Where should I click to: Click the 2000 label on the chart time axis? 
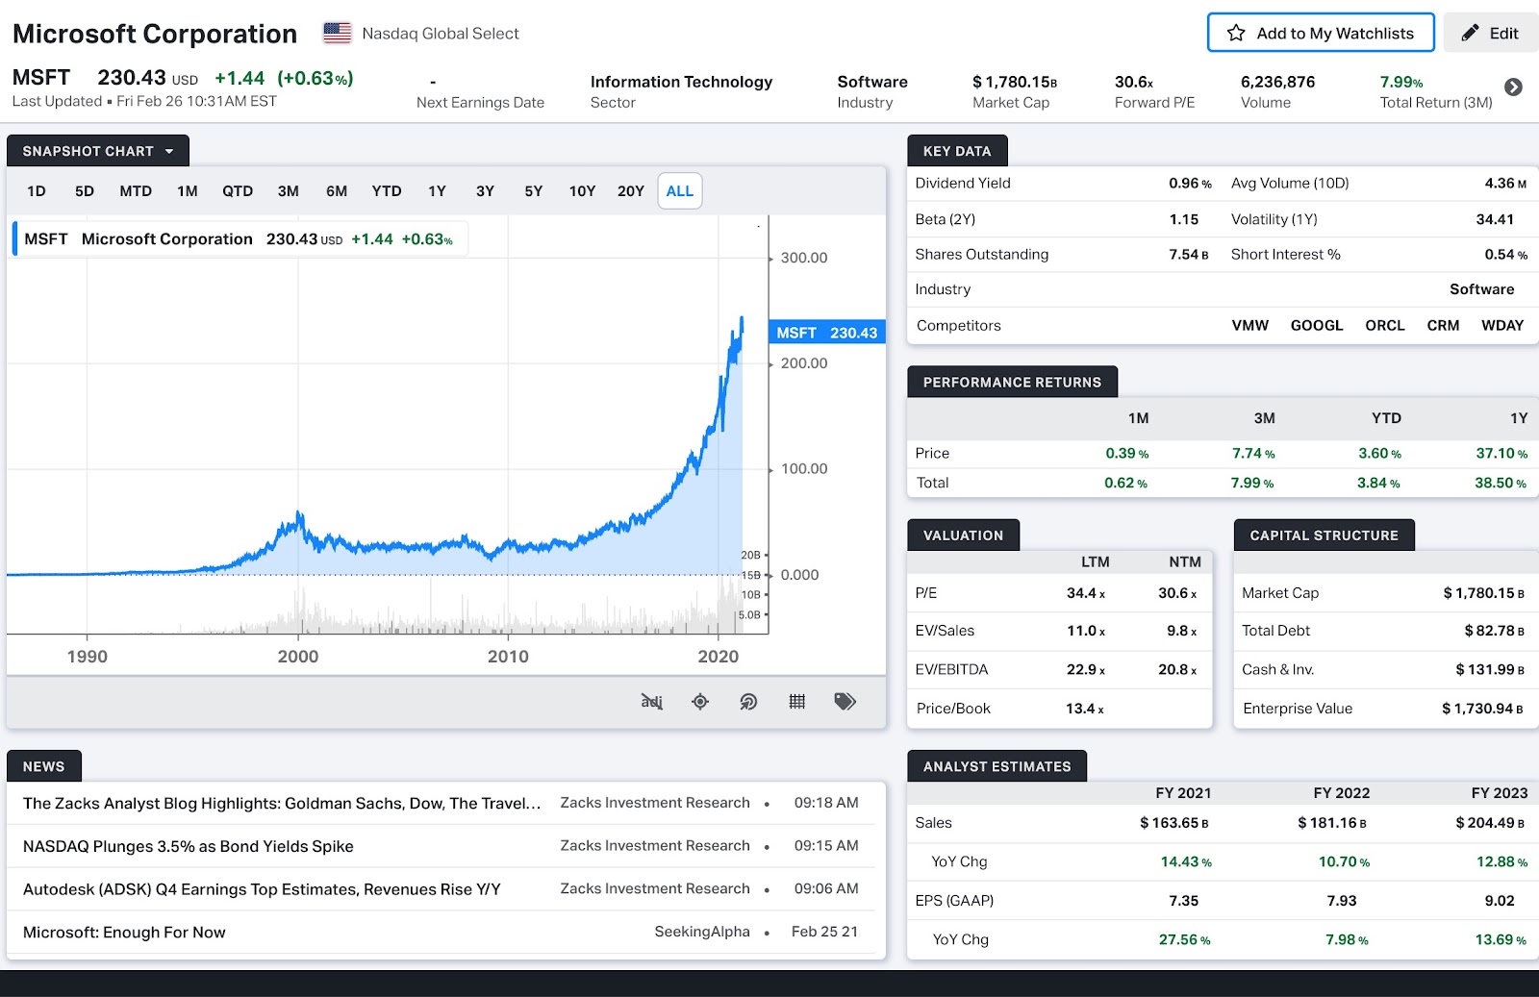298,657
